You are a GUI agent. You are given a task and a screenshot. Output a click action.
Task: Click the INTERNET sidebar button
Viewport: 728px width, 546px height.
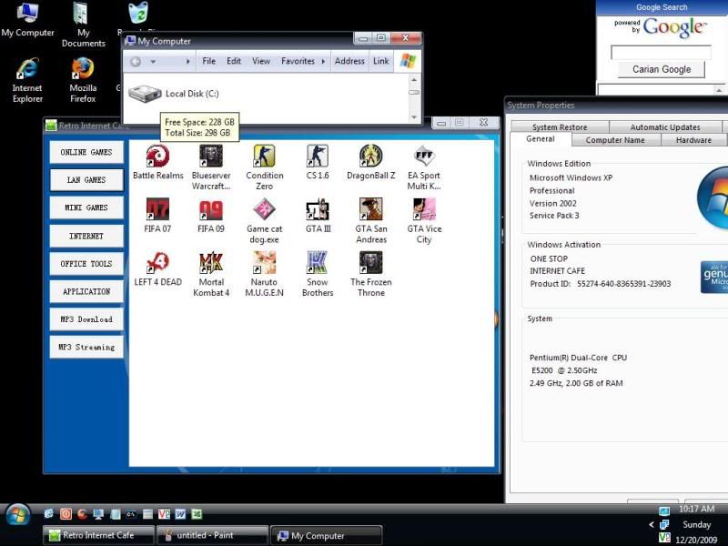pos(86,236)
